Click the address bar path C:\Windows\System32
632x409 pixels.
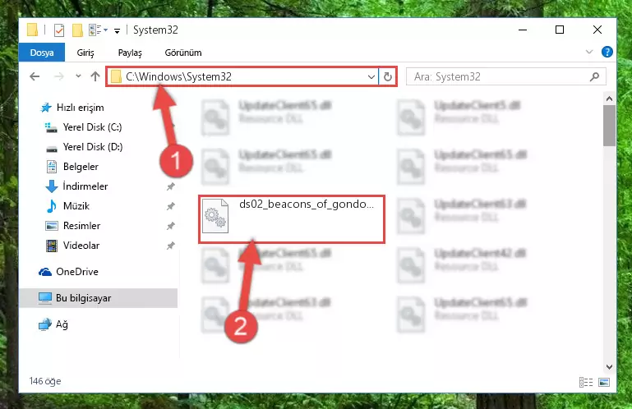pyautogui.click(x=178, y=76)
